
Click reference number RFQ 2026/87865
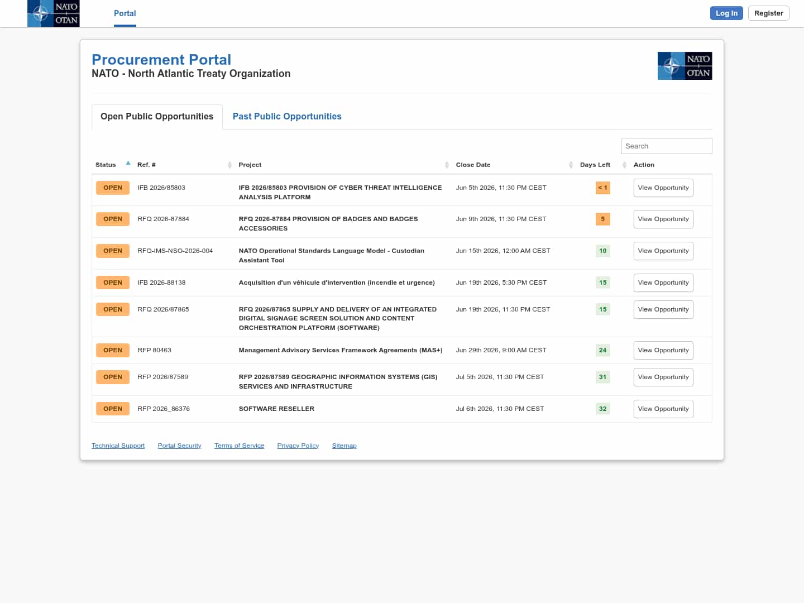point(163,309)
